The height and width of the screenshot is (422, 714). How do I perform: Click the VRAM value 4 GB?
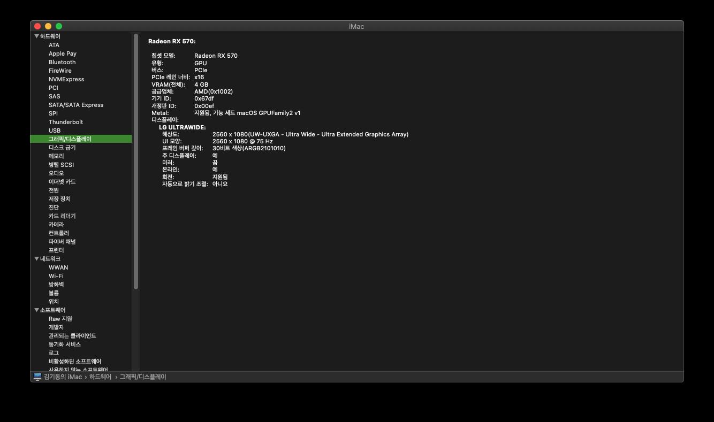(x=201, y=85)
